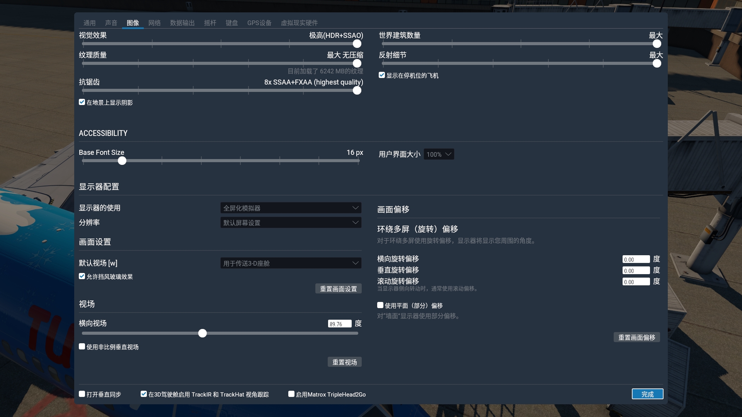Uncheck 显示在停机位的飞机 checkbox
The image size is (742, 417).
pyautogui.click(x=382, y=75)
